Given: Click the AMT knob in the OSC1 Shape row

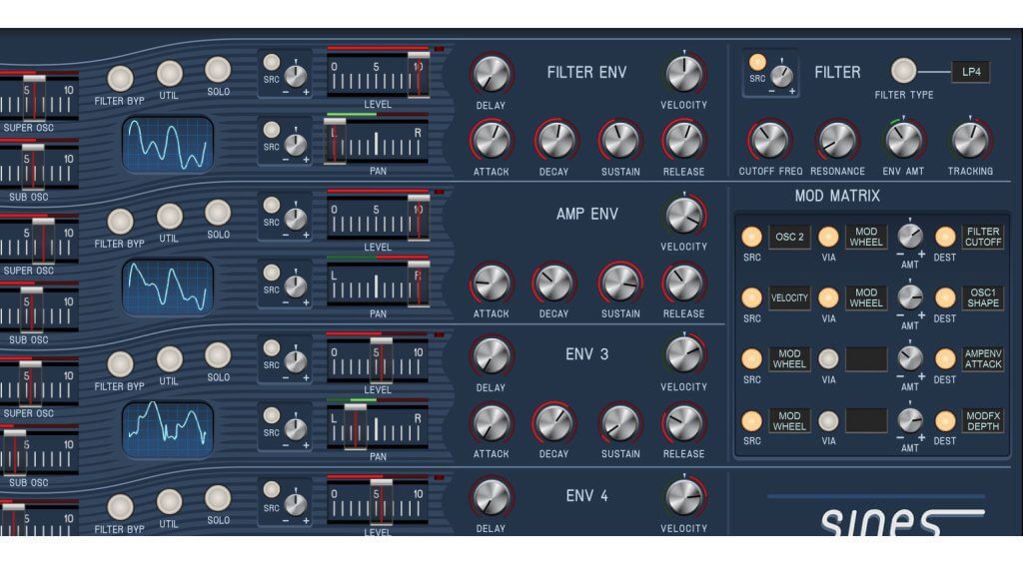Looking at the screenshot, I should coord(909,296).
